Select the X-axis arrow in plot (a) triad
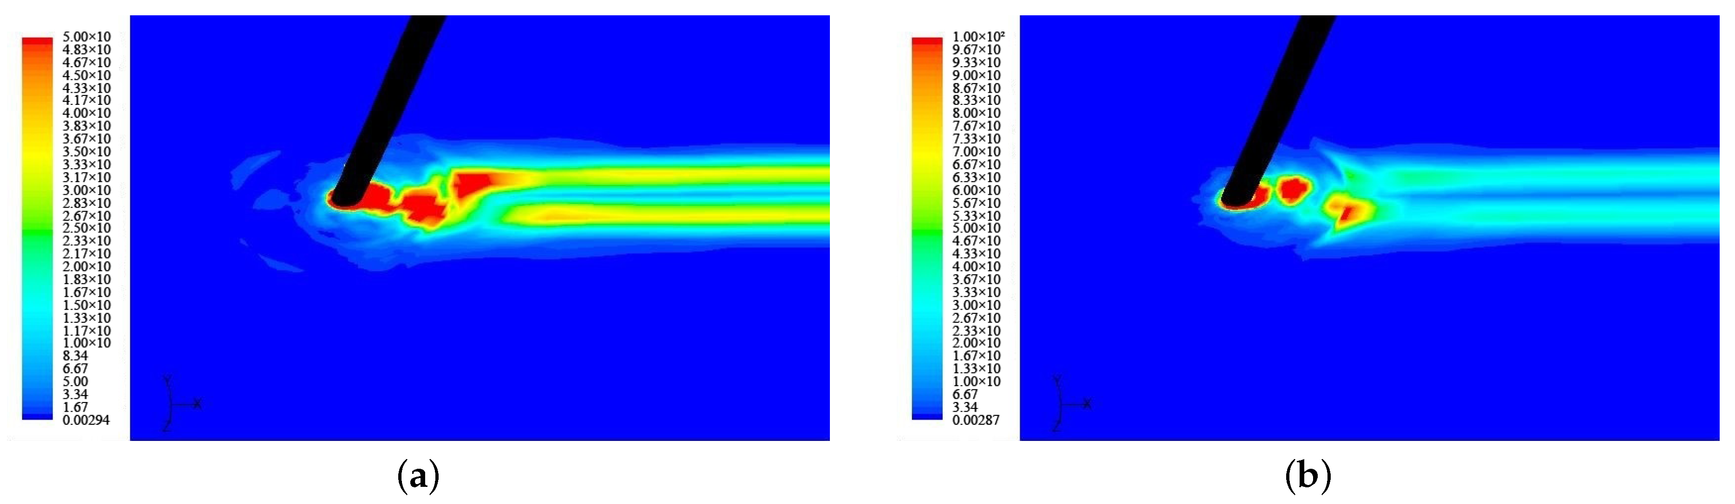This screenshot has height=504, width=1735. pos(199,404)
